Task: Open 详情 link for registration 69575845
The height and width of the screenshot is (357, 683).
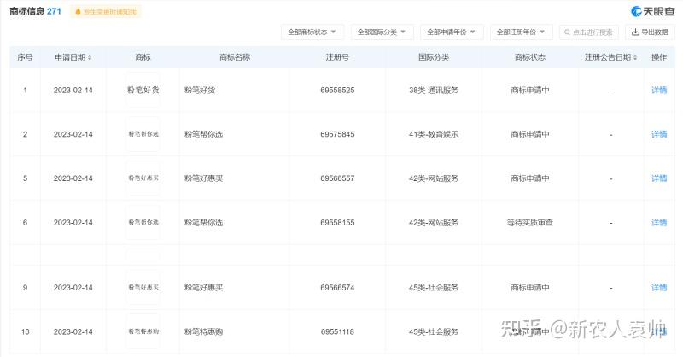Action: pos(659,134)
